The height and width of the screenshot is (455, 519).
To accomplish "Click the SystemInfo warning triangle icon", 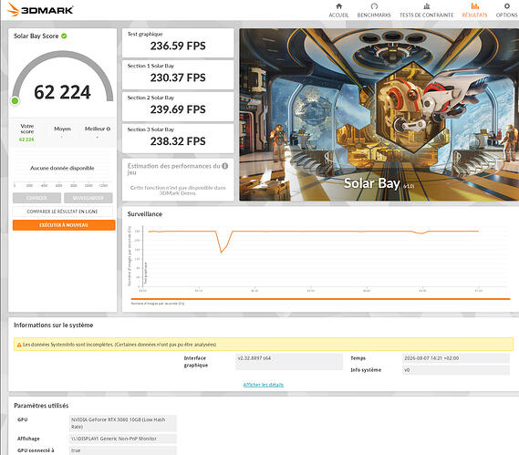I will (x=19, y=345).
